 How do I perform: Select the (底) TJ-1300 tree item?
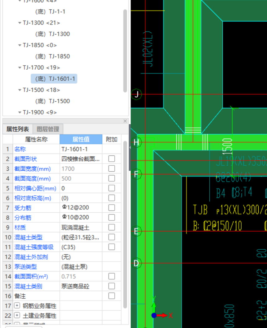(53, 34)
